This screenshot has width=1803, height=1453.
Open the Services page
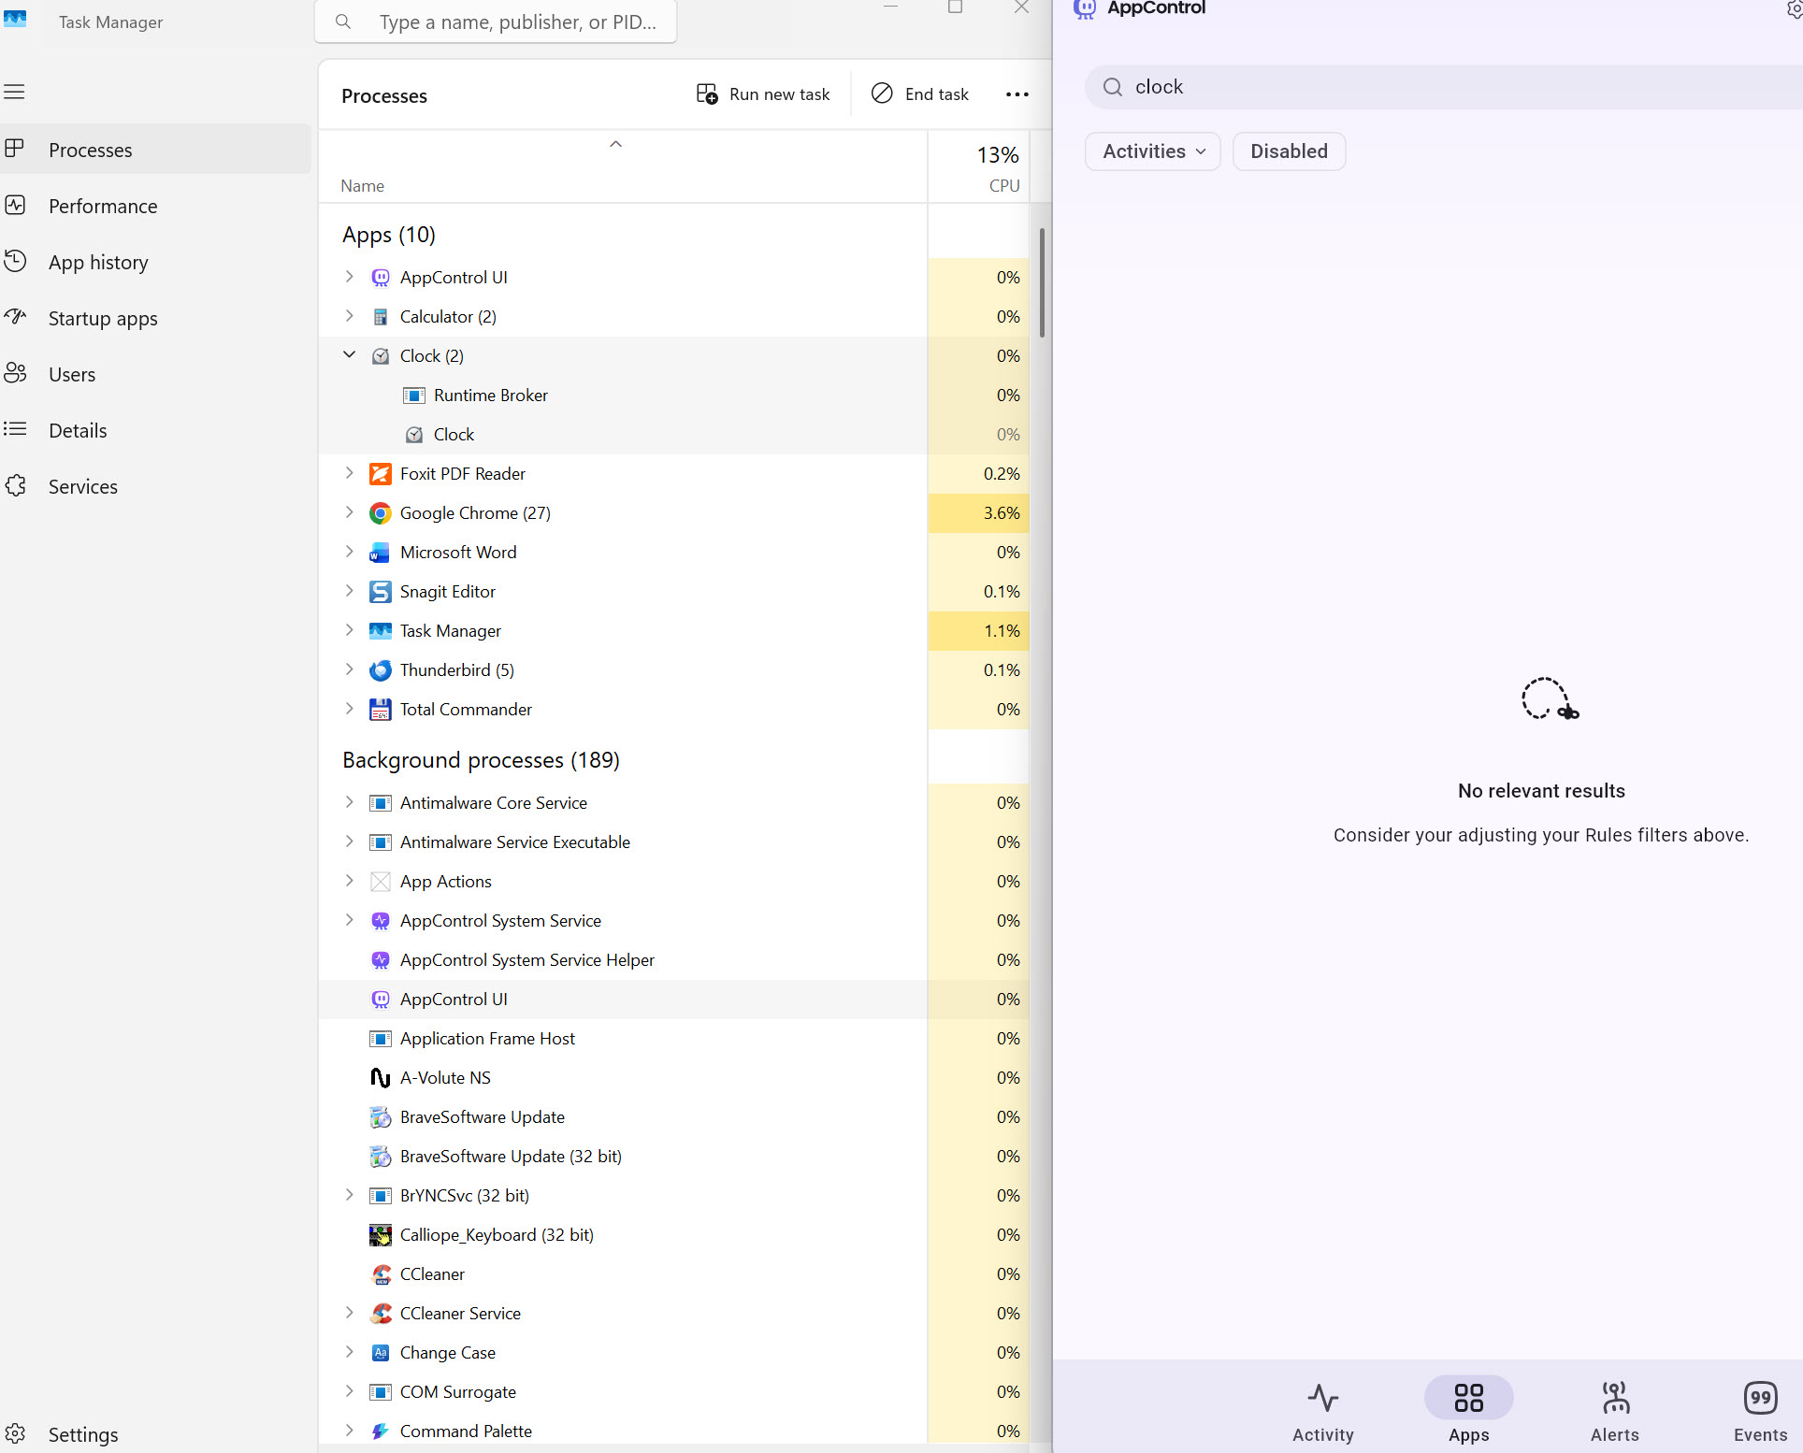pyautogui.click(x=82, y=487)
